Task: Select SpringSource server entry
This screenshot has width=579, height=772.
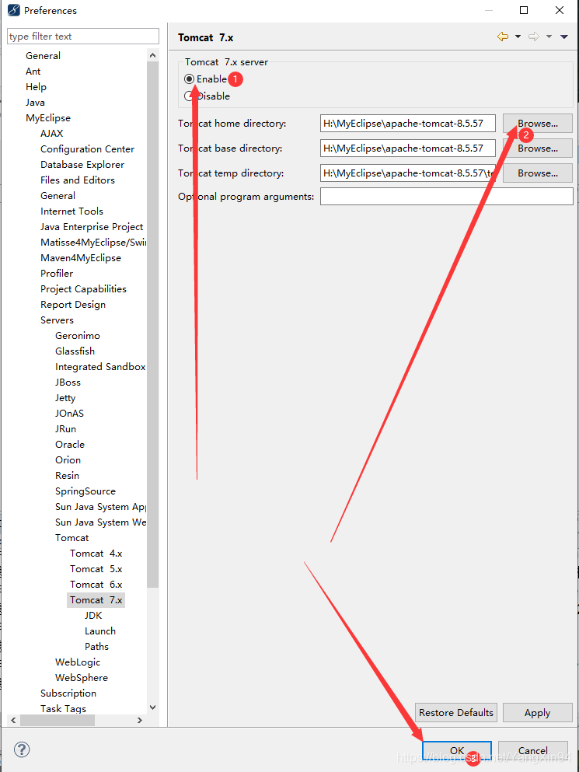Action: (85, 491)
